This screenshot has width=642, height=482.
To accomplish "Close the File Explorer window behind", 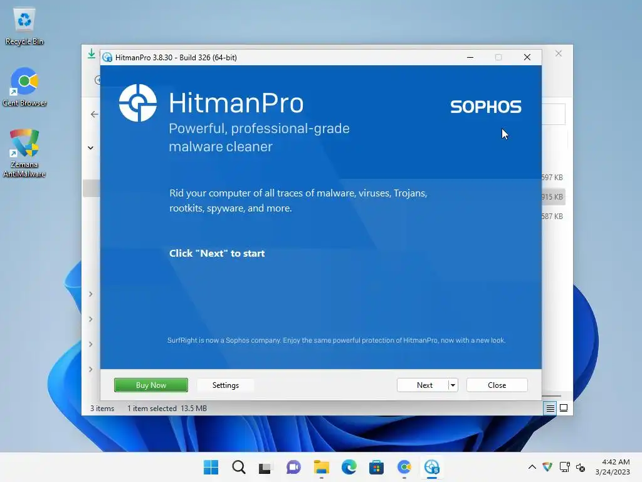I will point(559,54).
